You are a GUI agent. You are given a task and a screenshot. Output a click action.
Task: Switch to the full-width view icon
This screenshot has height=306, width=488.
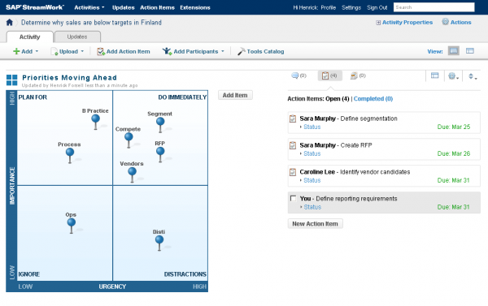[x=454, y=51]
